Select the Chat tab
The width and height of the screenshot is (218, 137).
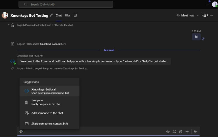[59, 15]
